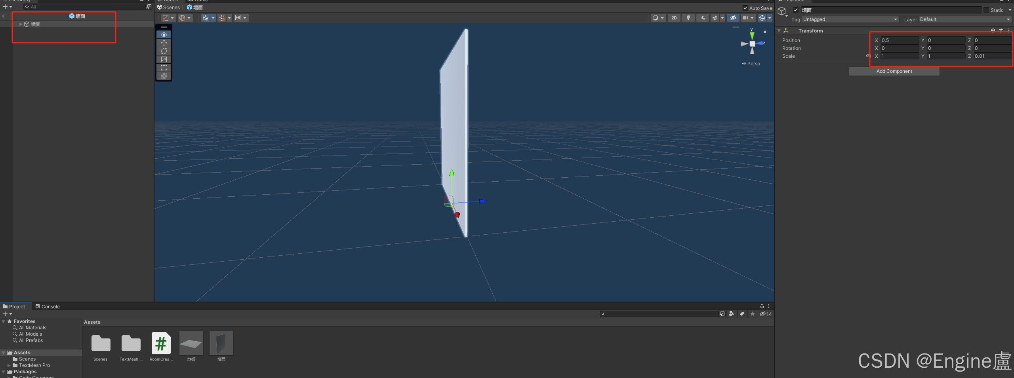Switch to the Console tab
This screenshot has height=378, width=1014.
(x=48, y=306)
